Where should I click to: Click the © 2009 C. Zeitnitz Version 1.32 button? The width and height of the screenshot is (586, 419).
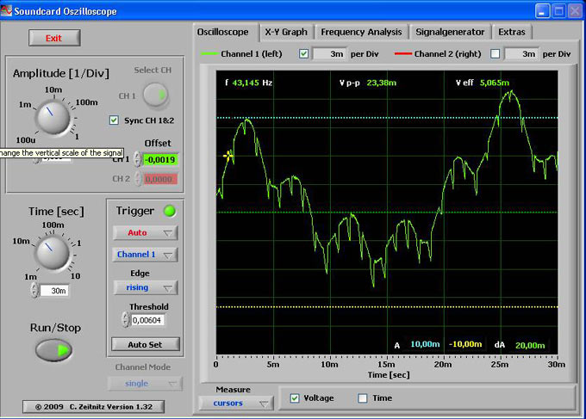tap(93, 407)
